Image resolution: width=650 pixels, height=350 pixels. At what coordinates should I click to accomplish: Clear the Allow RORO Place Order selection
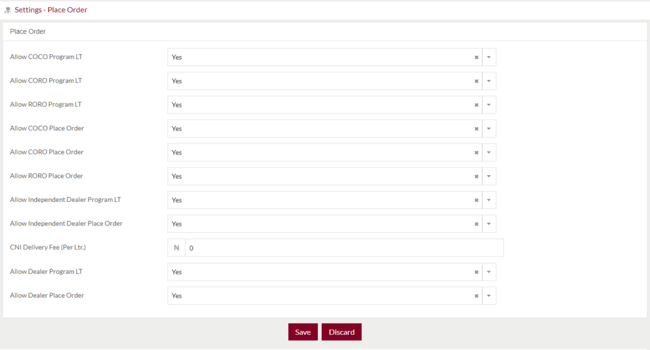[x=476, y=177]
